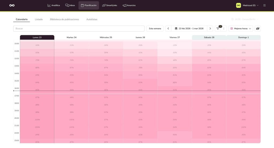
Task: Open the Biblioteca de publicaciones tab
Action: coord(64,19)
